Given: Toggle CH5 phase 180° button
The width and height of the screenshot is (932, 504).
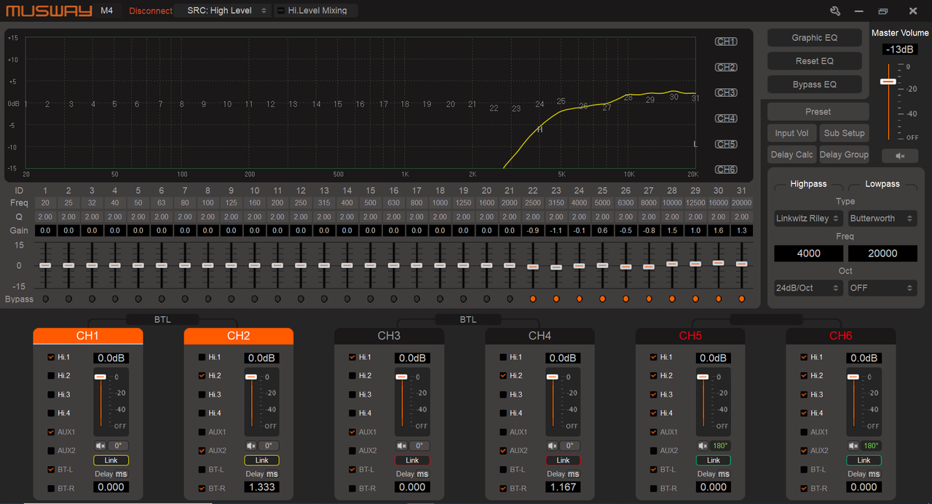Looking at the screenshot, I should pyautogui.click(x=721, y=446).
